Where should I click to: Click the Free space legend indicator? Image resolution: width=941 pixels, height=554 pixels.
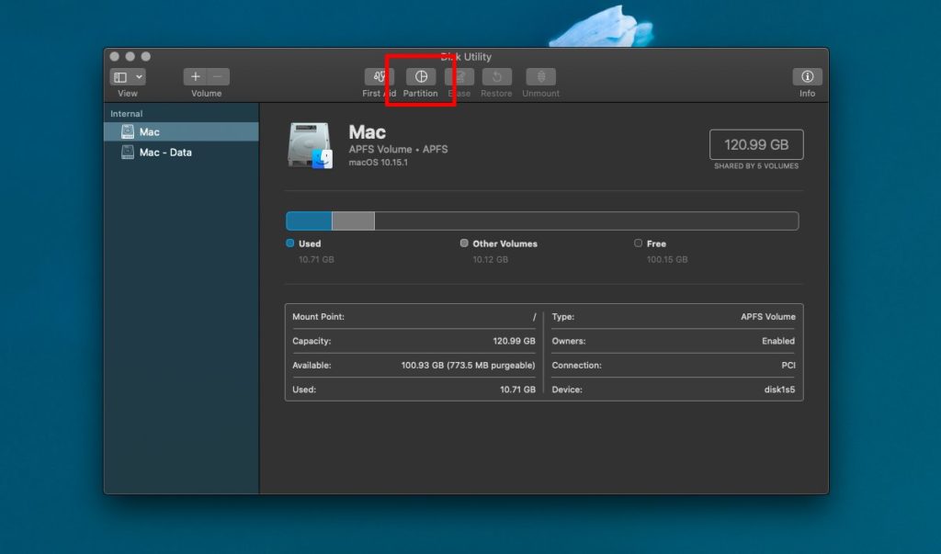(639, 243)
